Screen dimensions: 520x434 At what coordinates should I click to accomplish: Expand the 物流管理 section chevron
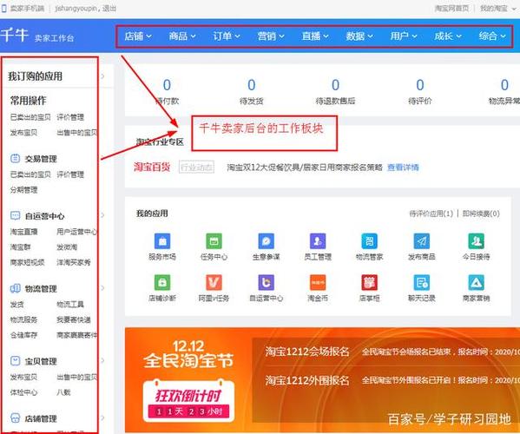(102, 288)
